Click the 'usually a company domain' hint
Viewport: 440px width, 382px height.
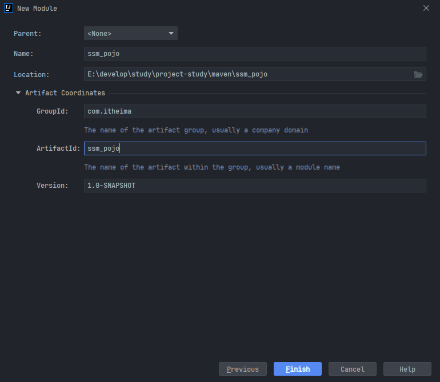pos(260,130)
